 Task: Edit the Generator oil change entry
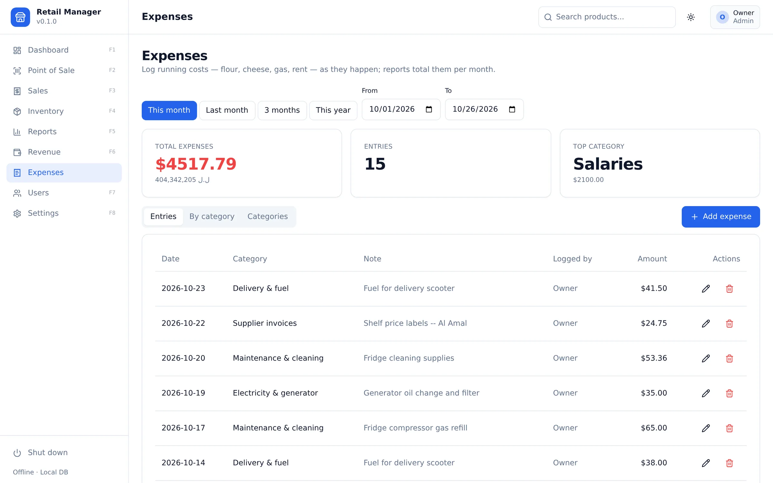706,393
